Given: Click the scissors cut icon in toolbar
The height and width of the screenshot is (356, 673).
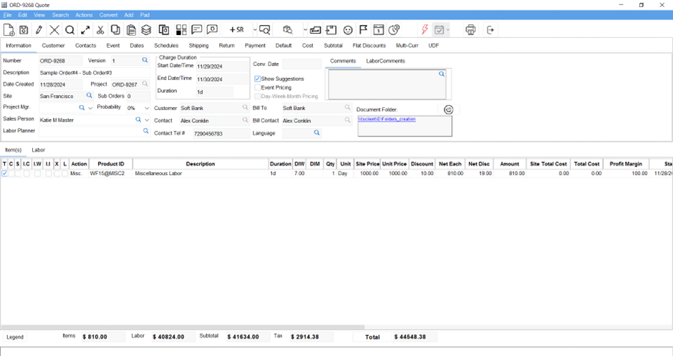Looking at the screenshot, I should [x=100, y=30].
